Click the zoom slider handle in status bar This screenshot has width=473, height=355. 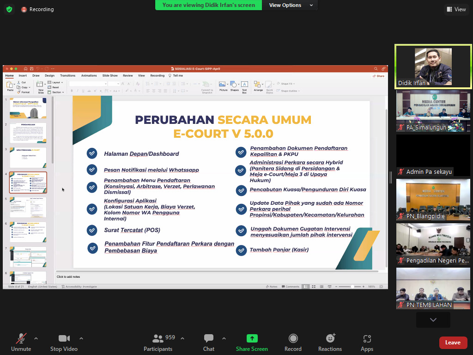[x=352, y=287]
